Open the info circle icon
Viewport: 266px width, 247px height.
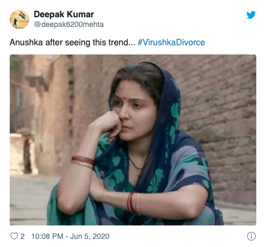tap(251, 236)
